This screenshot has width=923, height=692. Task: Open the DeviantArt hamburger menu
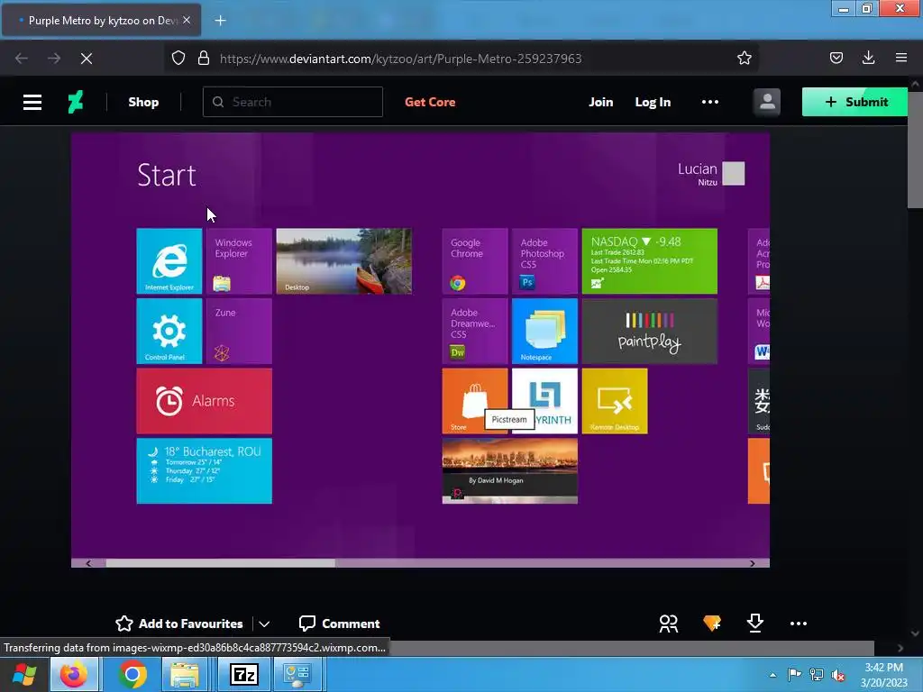click(32, 103)
